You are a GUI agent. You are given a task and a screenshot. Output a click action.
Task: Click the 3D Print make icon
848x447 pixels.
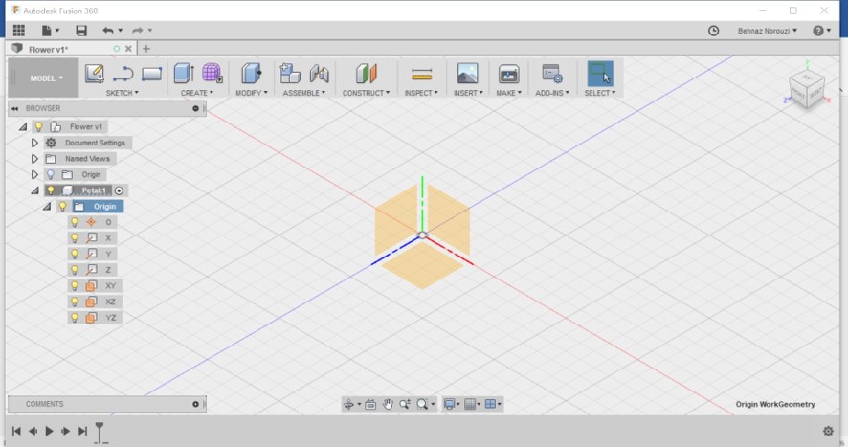[x=508, y=74]
